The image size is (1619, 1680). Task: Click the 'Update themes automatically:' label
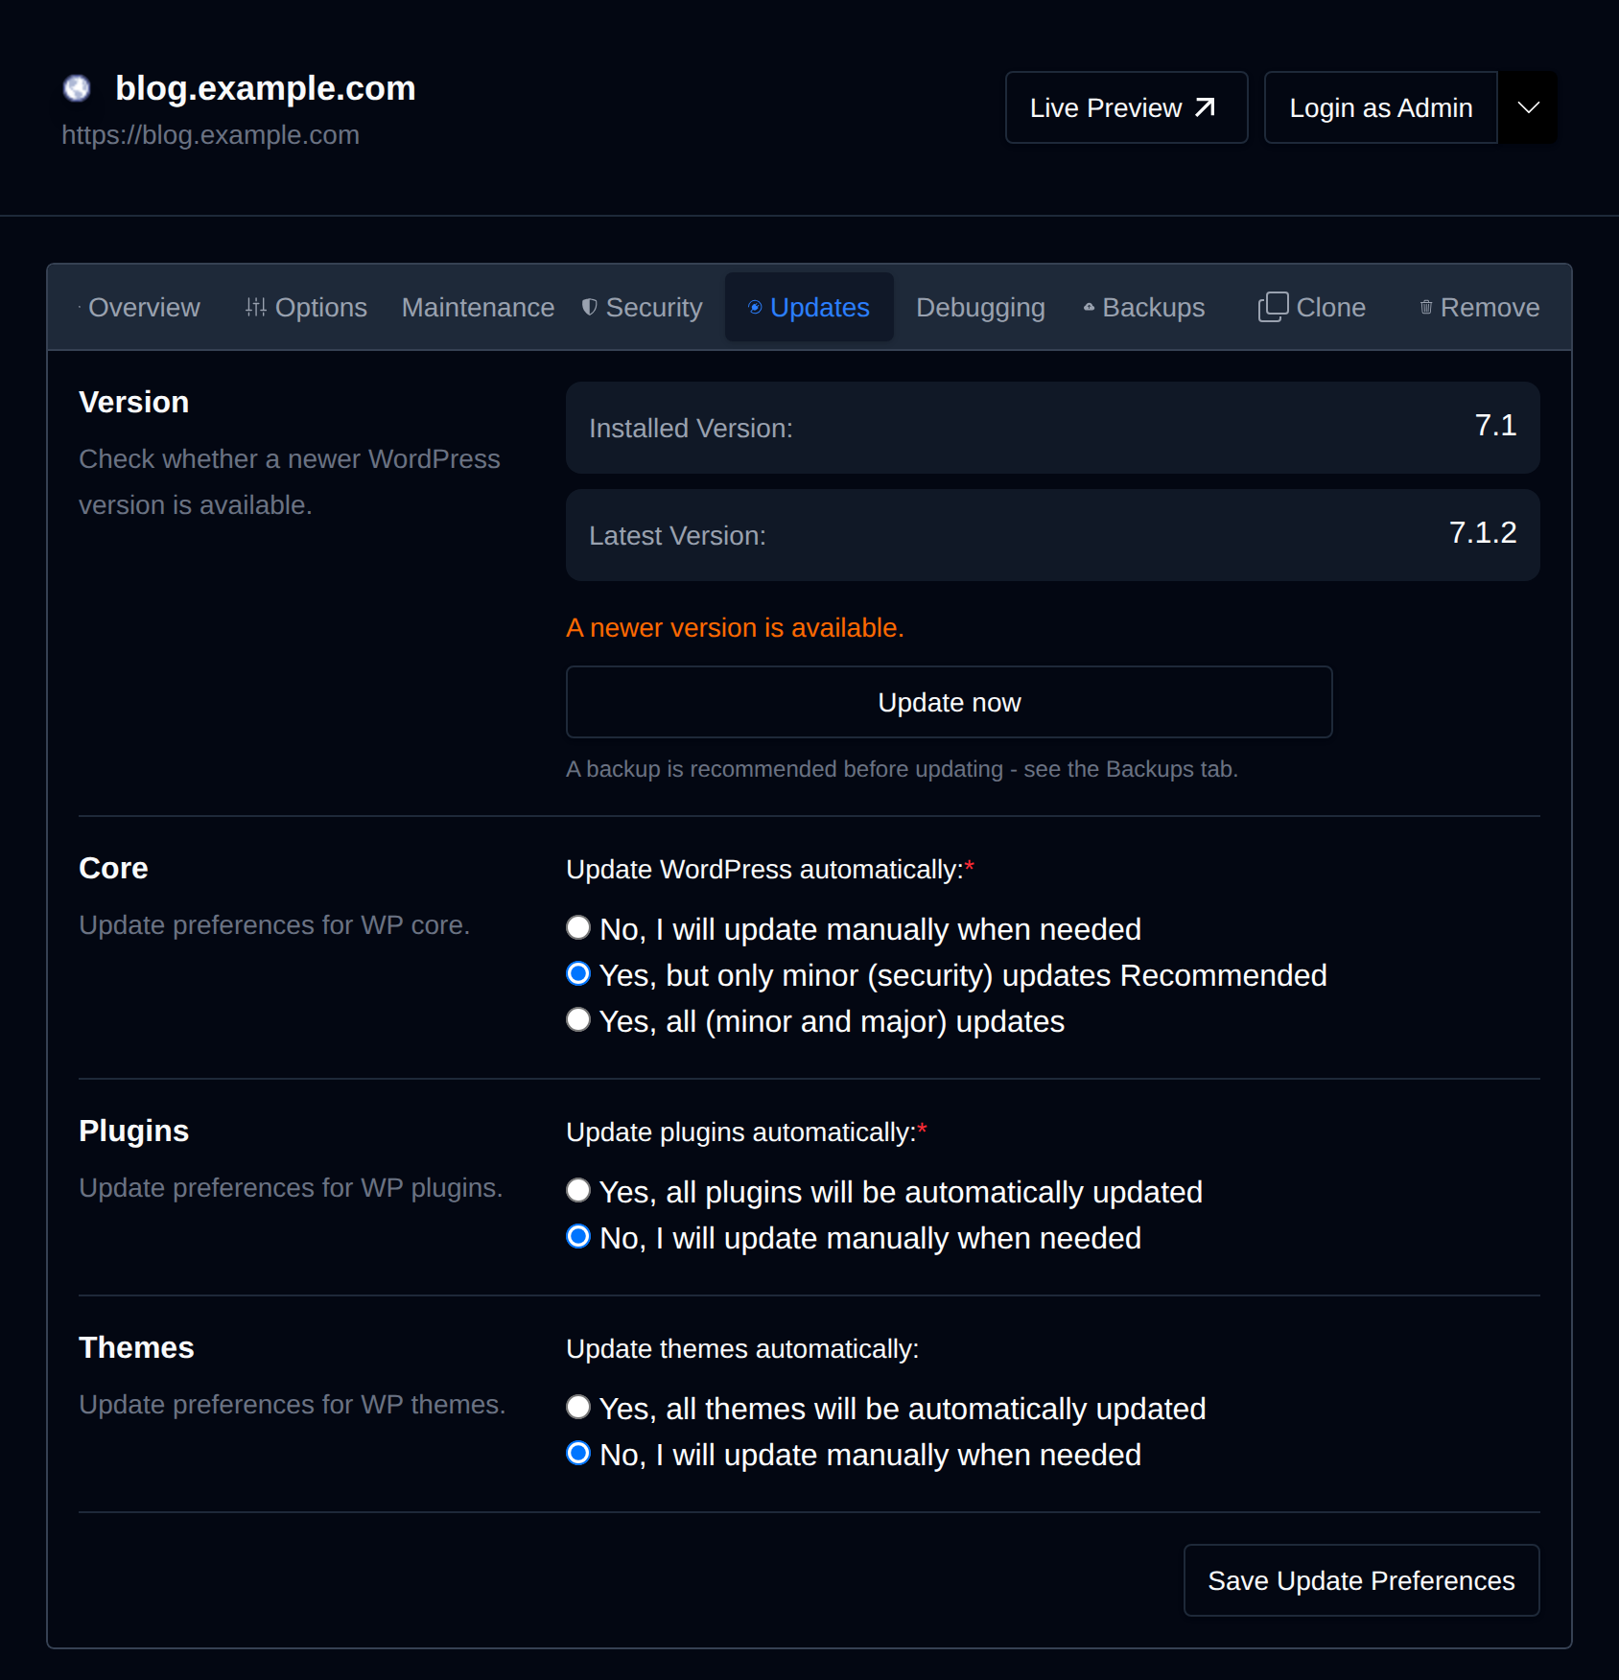(x=742, y=1349)
